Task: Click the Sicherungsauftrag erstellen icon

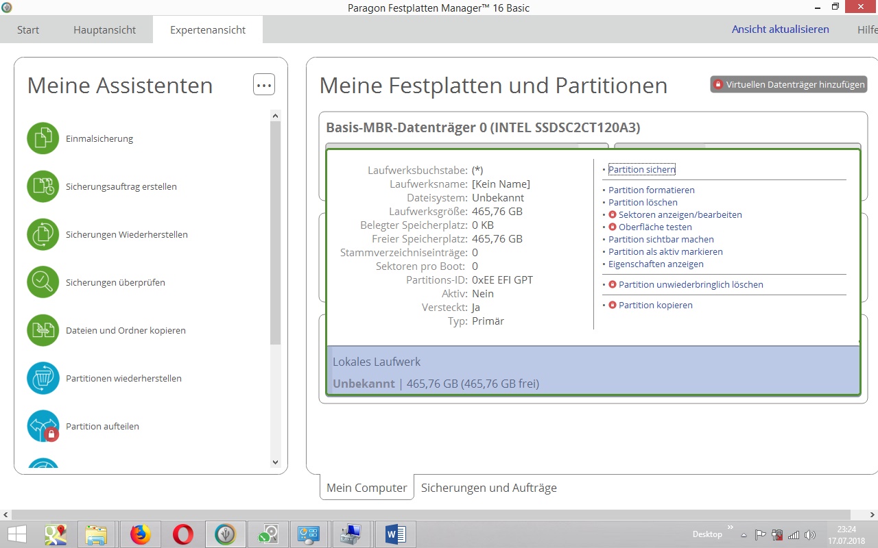Action: coord(43,186)
